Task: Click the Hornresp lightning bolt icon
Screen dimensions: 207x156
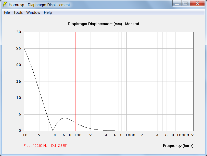Action: (x=5, y=5)
